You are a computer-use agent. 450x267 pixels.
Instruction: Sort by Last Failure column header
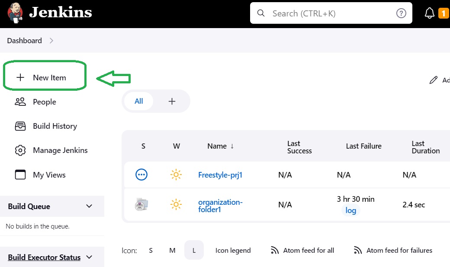pyautogui.click(x=363, y=146)
